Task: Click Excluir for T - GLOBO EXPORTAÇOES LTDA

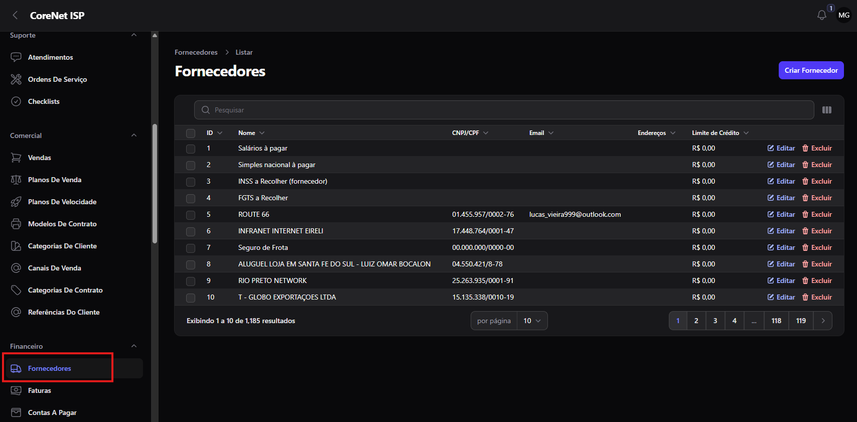Action: 817,297
